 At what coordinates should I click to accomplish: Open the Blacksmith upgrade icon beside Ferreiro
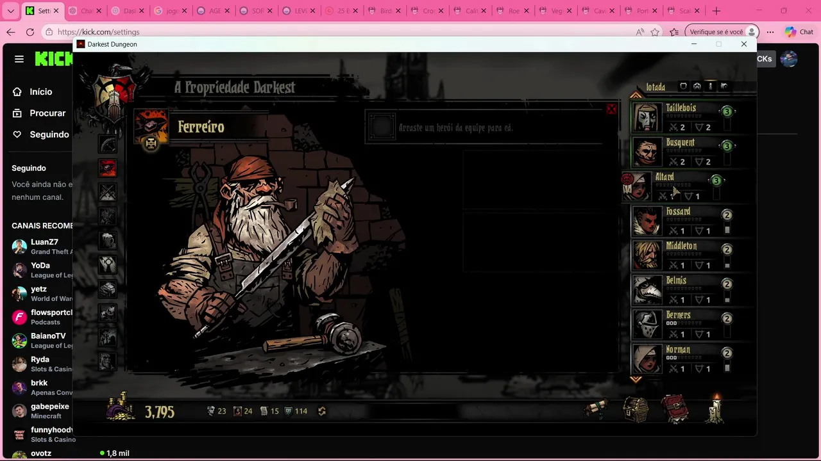pos(151,143)
